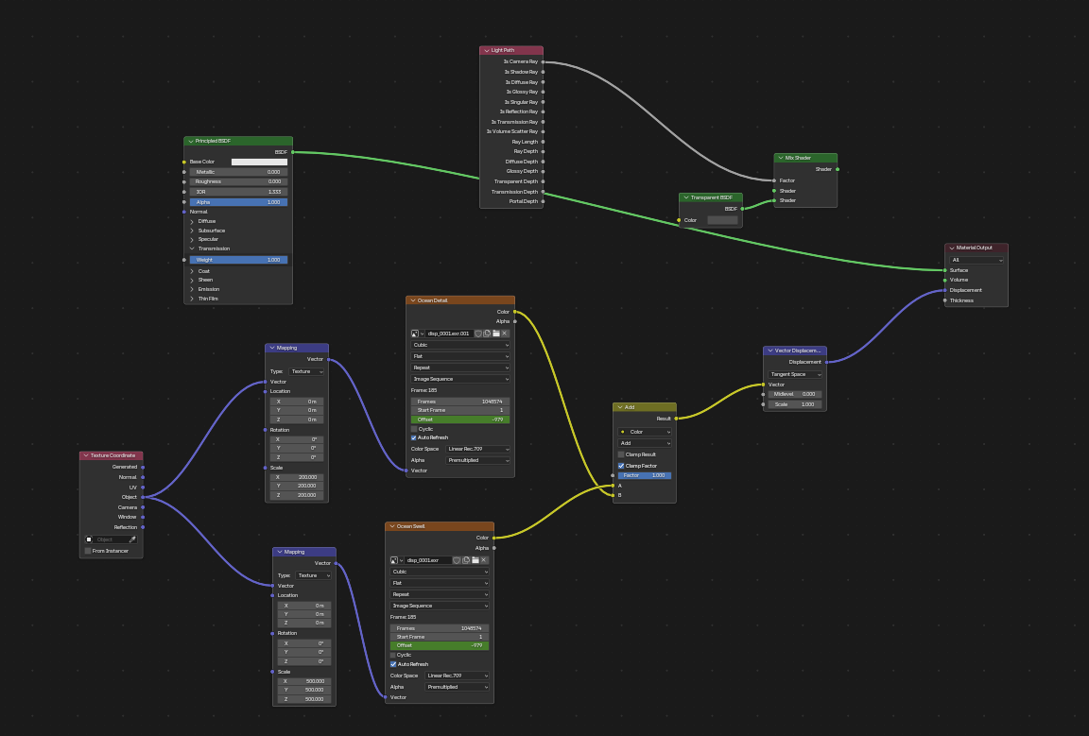Viewport: 1089px width, 736px height.
Task: Open Linear Rec.709 color space dropdown in Ocean Detail
Action: [x=477, y=449]
